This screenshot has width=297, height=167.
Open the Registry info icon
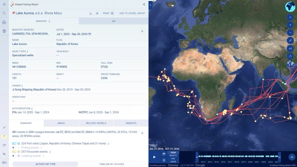coord(49,21)
